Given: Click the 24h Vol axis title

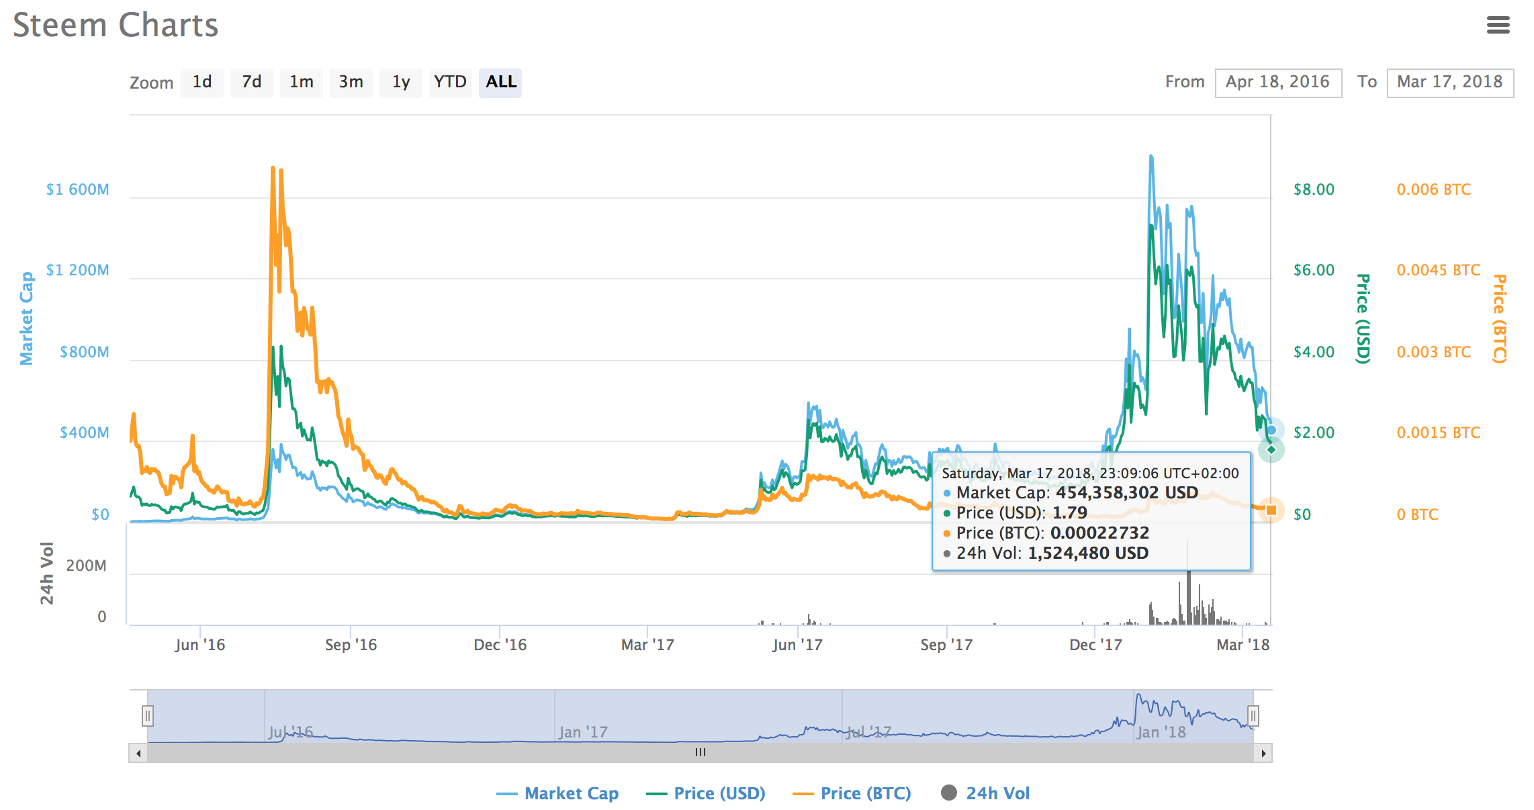Looking at the screenshot, I should pos(46,573).
